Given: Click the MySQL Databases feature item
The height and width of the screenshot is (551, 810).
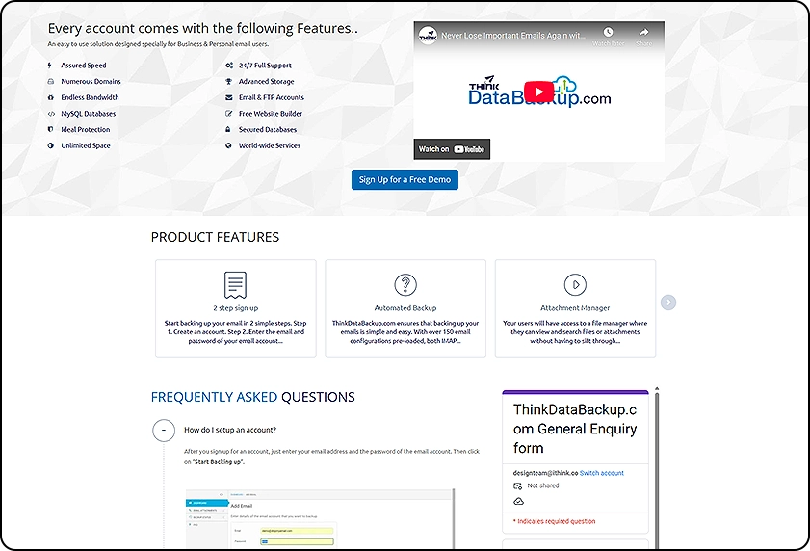Looking at the screenshot, I should click(x=88, y=114).
